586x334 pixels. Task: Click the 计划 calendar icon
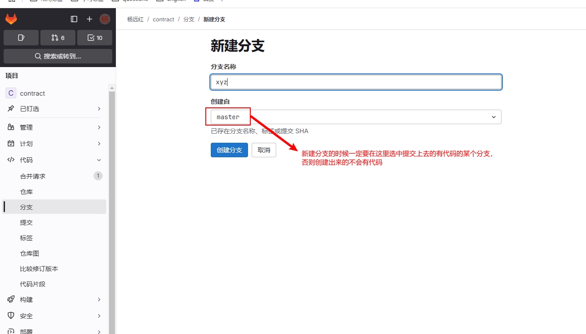(11, 144)
